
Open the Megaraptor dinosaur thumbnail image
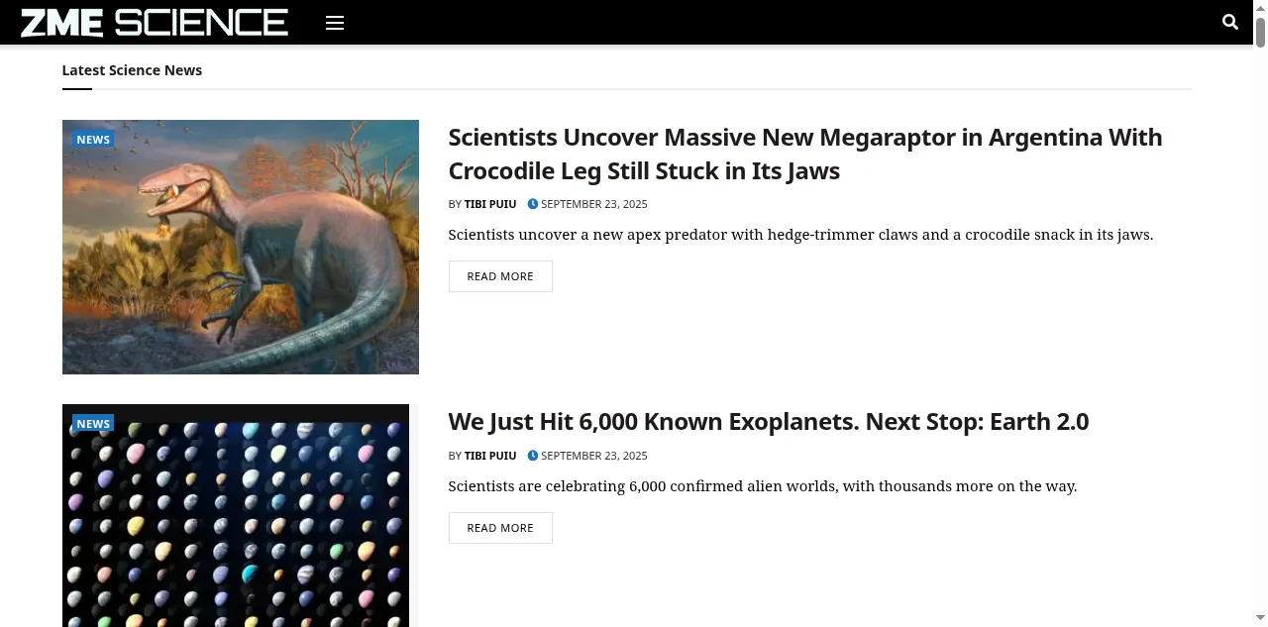[241, 247]
